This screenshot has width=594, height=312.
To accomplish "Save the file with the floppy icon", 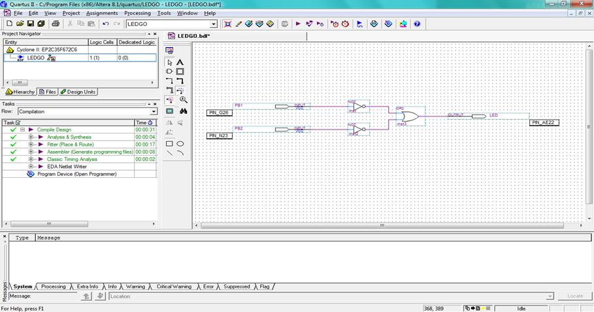I will [x=30, y=24].
